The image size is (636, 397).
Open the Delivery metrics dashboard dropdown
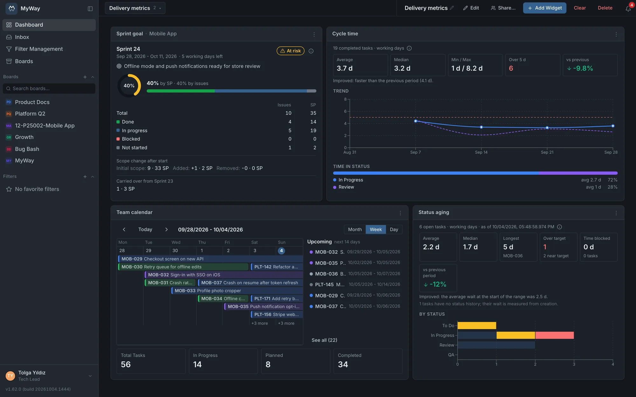pyautogui.click(x=135, y=8)
